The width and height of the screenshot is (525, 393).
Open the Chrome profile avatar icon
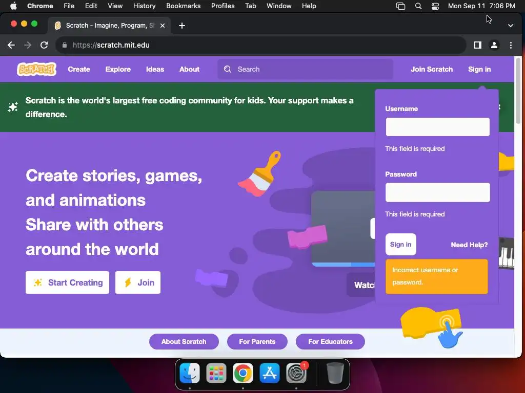point(494,45)
